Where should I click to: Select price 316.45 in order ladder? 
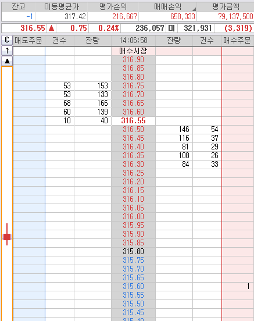133,138
